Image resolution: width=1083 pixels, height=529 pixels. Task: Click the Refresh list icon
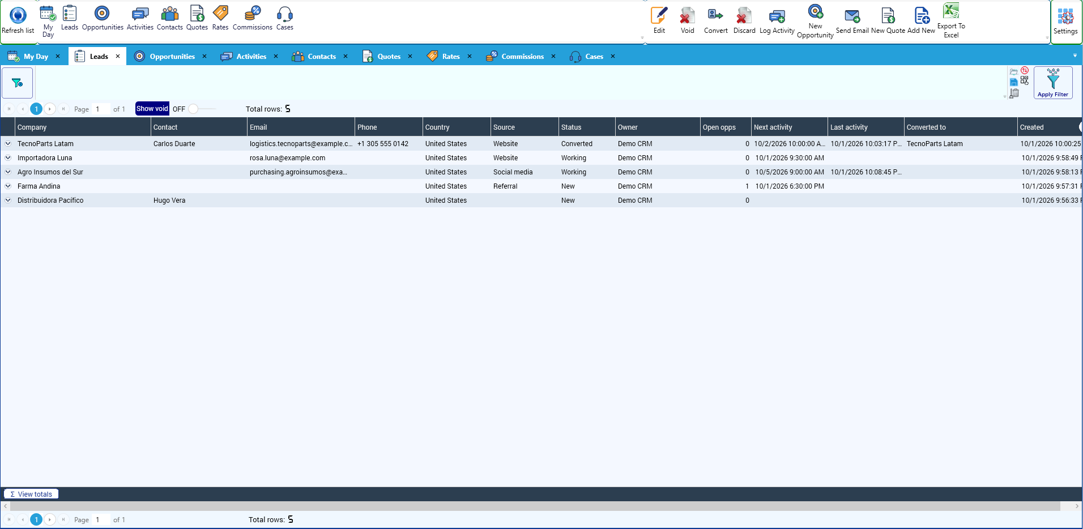tap(18, 15)
